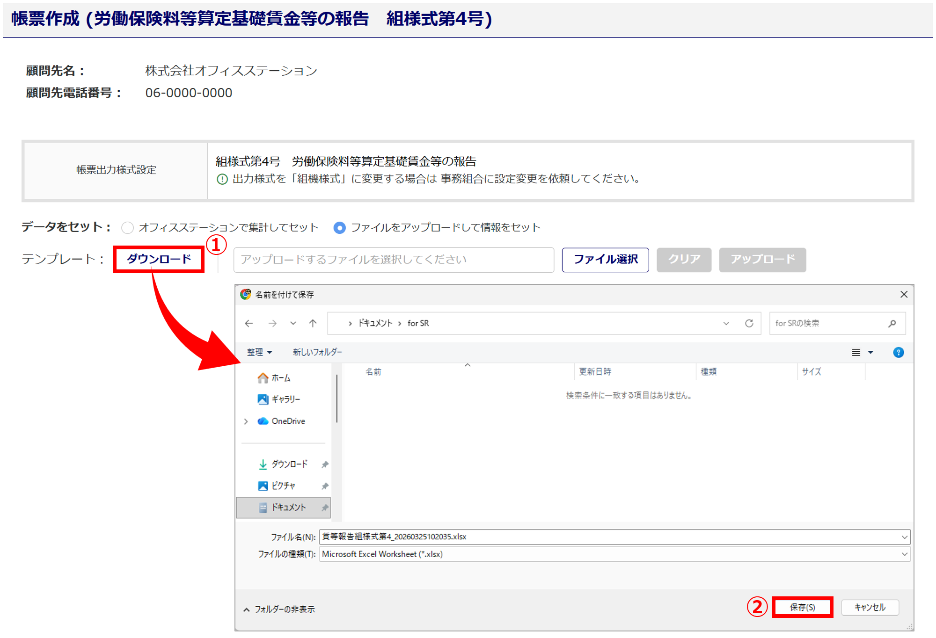Expand the OneDrive tree node

pos(246,421)
